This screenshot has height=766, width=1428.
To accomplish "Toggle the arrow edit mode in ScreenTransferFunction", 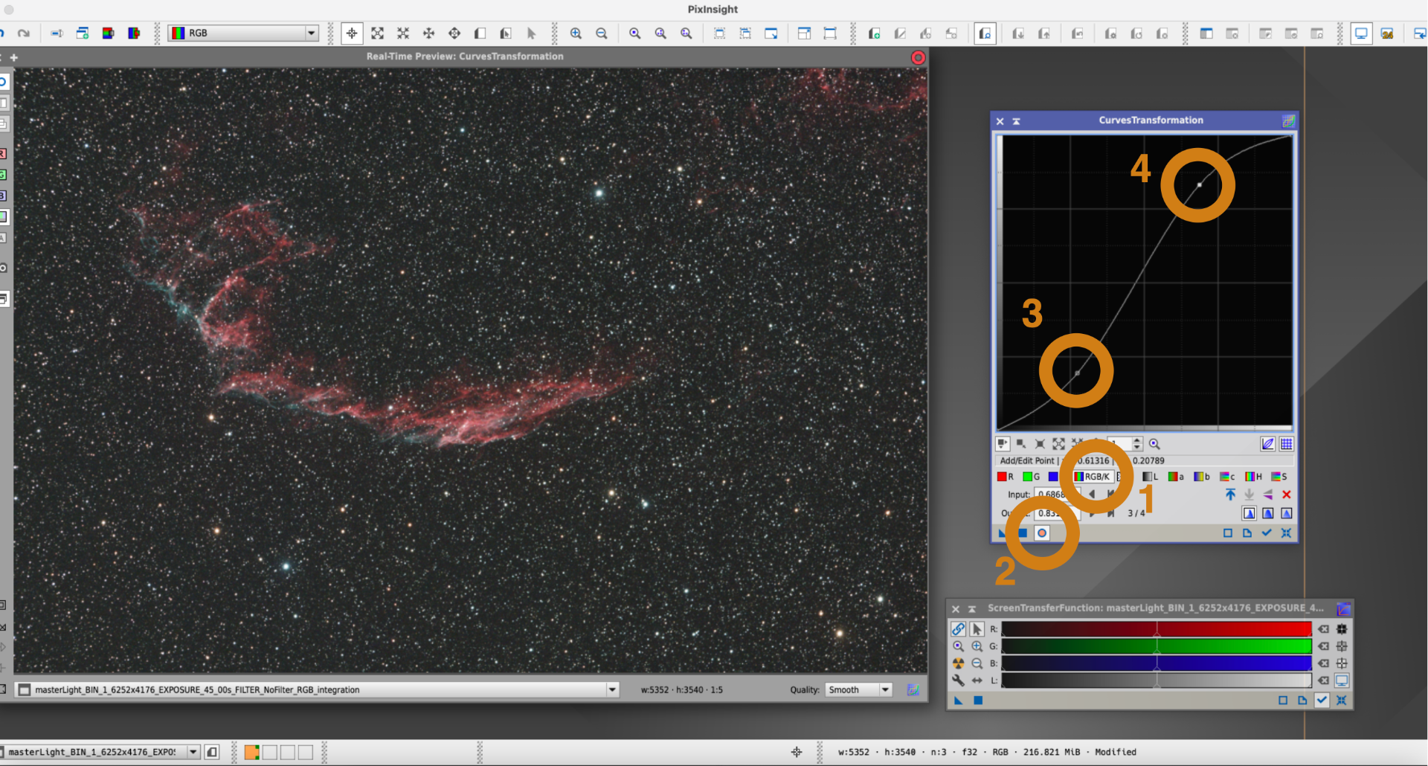I will 977,629.
